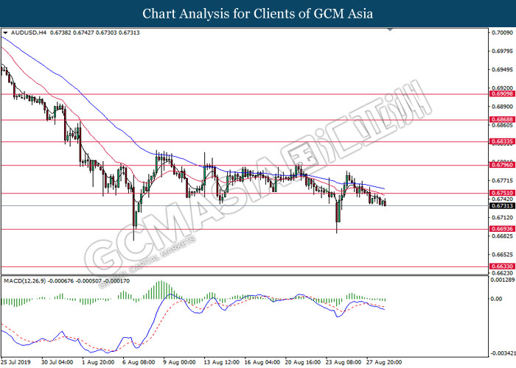Click the OHLC close value 0.67313 in header
This screenshot has width=516, height=368.
pyautogui.click(x=129, y=33)
